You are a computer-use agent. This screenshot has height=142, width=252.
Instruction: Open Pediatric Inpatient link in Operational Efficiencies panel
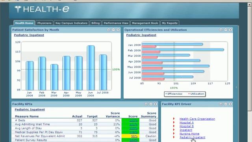141,35
